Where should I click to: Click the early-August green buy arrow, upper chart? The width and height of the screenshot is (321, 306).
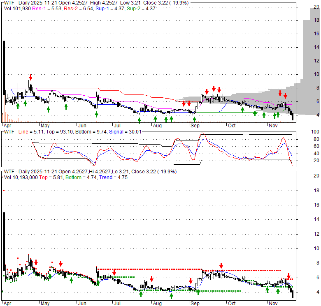click(155, 119)
